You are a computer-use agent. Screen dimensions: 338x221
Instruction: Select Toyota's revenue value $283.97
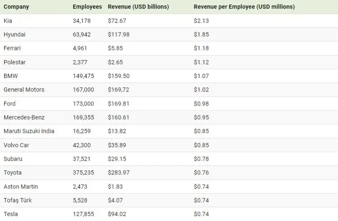click(x=118, y=172)
